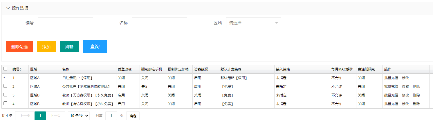Click 批量充值 for 自注册用户 row
The height and width of the screenshot is (123, 433).
tap(391, 78)
